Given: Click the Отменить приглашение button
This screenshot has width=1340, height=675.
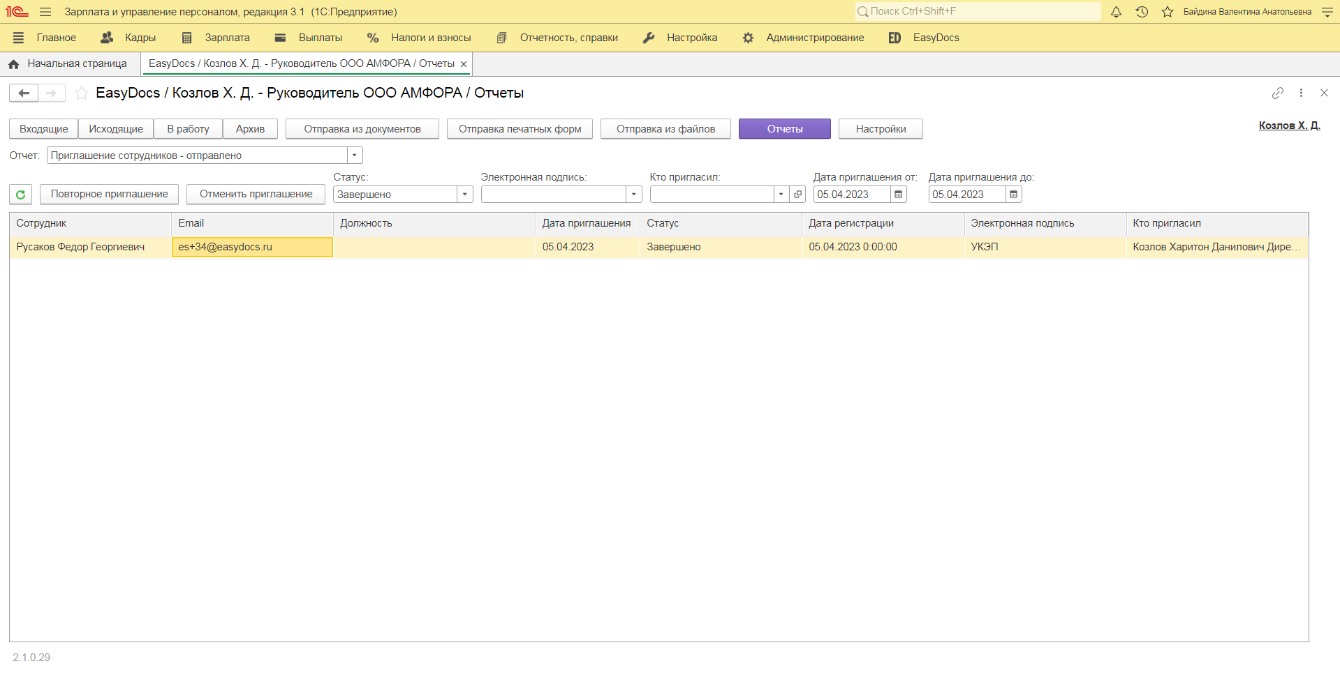Looking at the screenshot, I should (x=256, y=194).
